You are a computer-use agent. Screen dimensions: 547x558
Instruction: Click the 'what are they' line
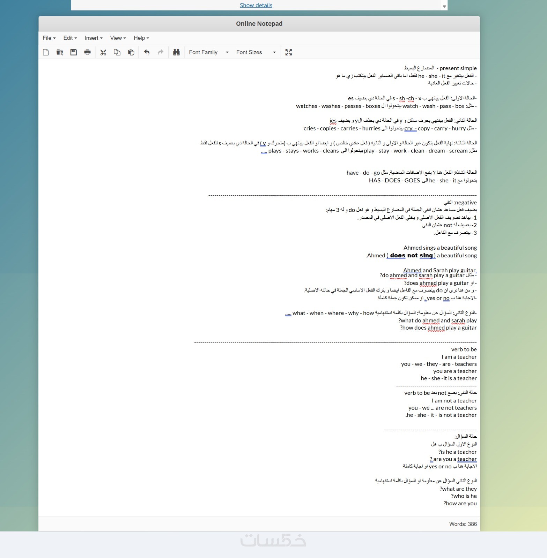[458, 489]
